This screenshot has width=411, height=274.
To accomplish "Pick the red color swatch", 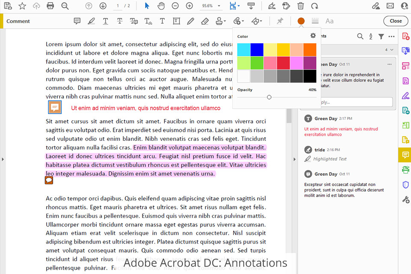I will click(x=283, y=63).
